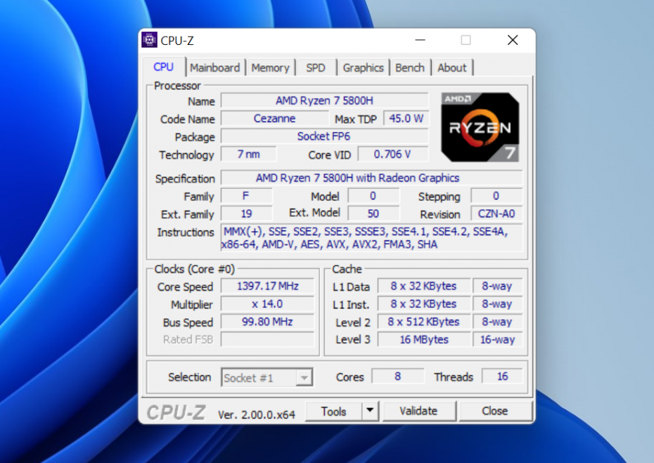
Task: Click the Ver. 2.00.0.x64 version text
Action: click(257, 415)
